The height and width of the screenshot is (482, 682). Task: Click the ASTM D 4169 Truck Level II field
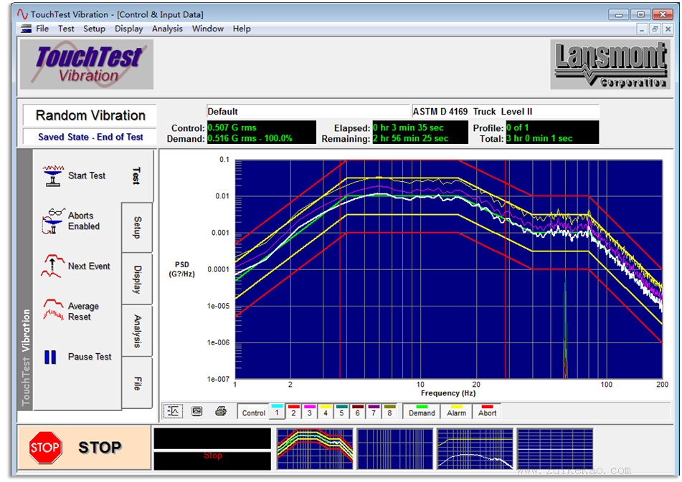[x=506, y=112]
